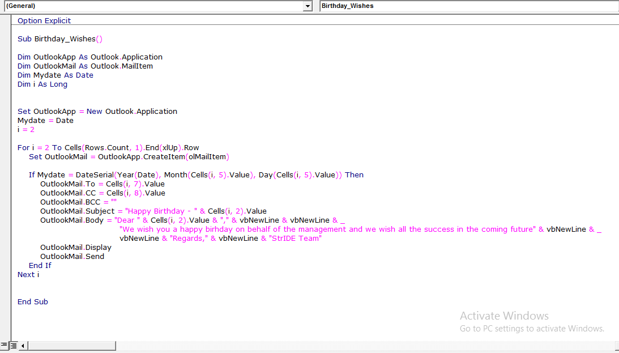Click the Mydate = Date statement

(44, 120)
